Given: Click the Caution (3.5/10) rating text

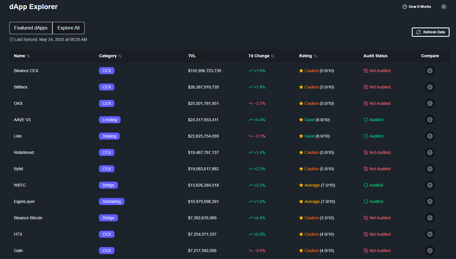Looking at the screenshot, I should click(319, 218).
